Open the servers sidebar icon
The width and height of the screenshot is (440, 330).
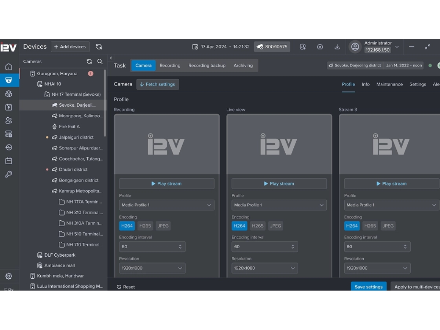9,134
